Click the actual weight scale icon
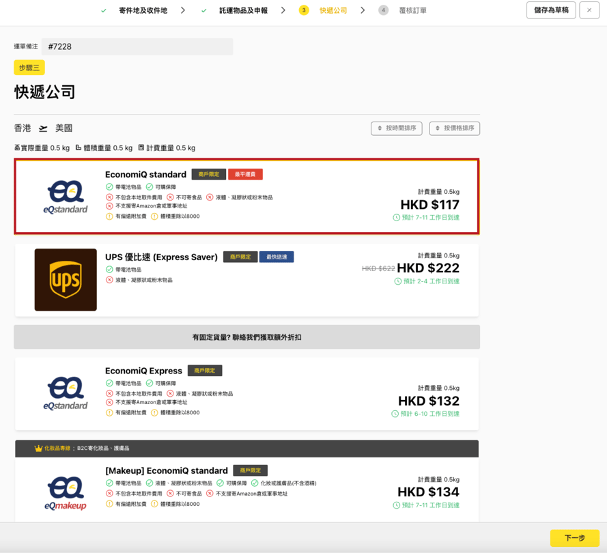Image resolution: width=607 pixels, height=553 pixels. click(17, 147)
